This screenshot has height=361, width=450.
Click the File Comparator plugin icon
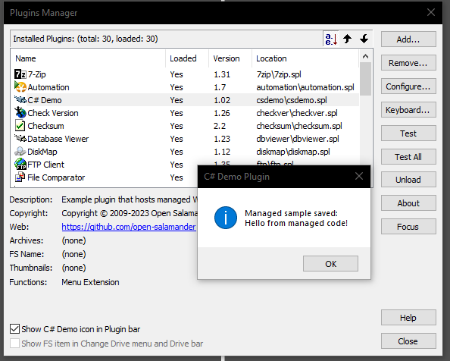[20, 177]
